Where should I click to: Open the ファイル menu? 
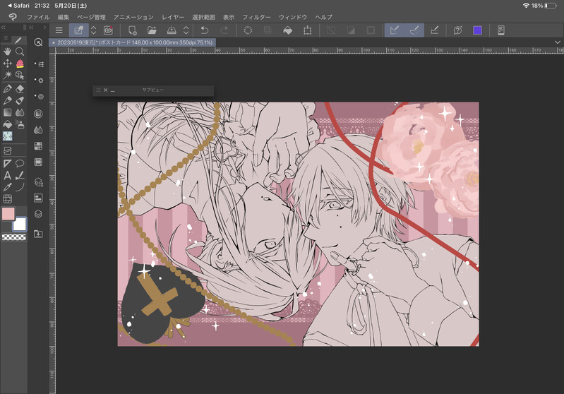coord(38,17)
